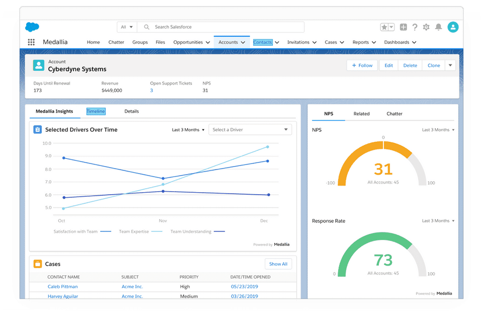The image size is (483, 321).
Task: Open the 3 open support tickets link
Action: (x=151, y=90)
